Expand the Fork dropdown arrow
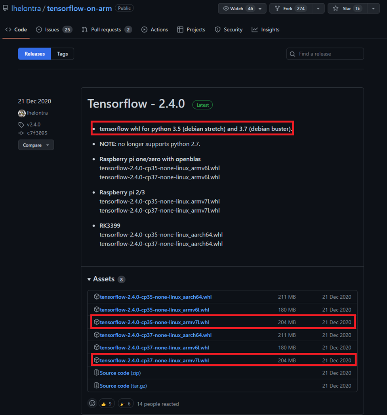The width and height of the screenshot is (387, 415). click(318, 8)
